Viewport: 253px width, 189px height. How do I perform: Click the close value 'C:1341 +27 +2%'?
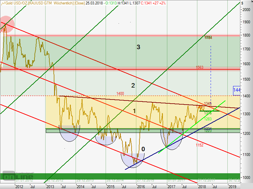153,3
